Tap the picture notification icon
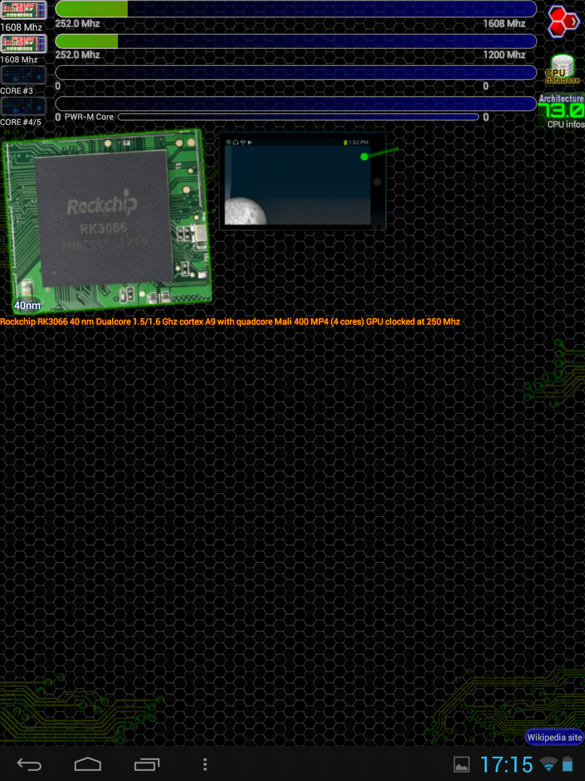585x781 pixels. click(x=461, y=765)
